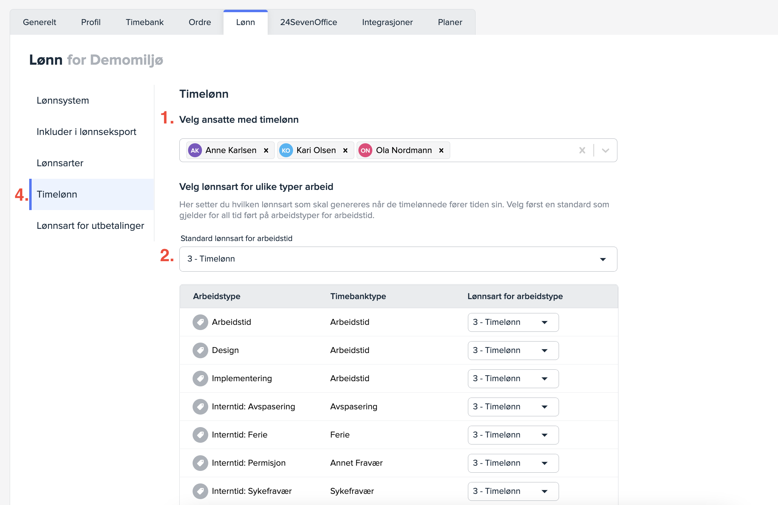Click the tag icon beside Design
The image size is (778, 505).
click(200, 350)
